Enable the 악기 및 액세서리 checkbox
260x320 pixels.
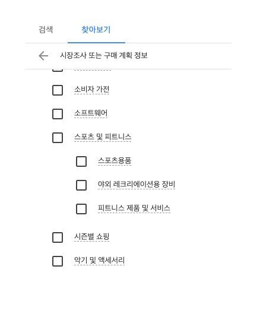click(x=58, y=261)
